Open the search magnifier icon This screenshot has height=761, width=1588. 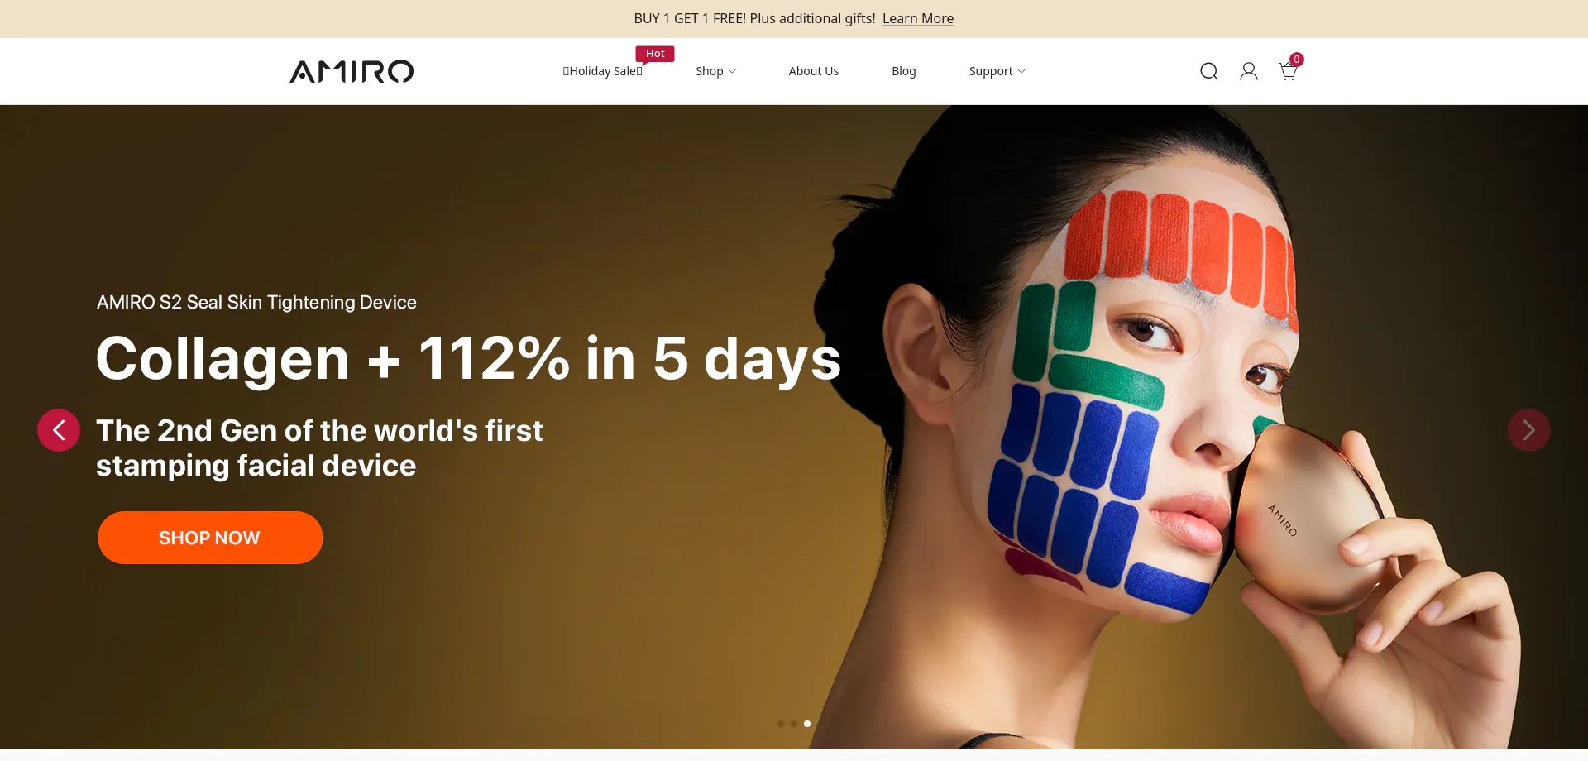pos(1209,71)
